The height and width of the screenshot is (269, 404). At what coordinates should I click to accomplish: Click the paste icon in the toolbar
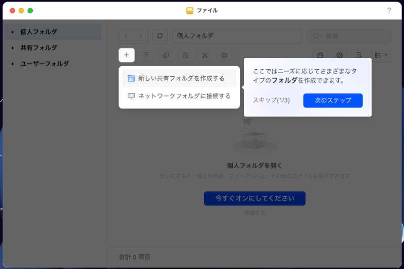coord(224,55)
